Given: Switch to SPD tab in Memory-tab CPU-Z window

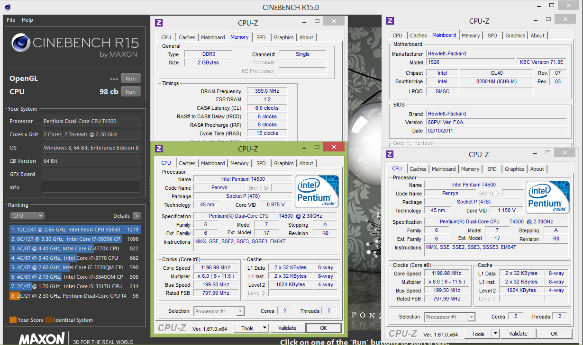Looking at the screenshot, I should click(x=261, y=37).
